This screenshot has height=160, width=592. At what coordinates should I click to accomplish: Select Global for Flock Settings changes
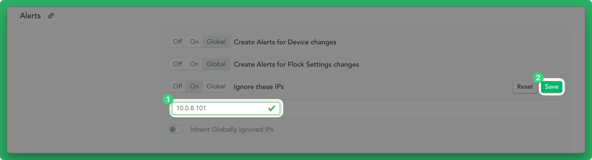[216, 64]
